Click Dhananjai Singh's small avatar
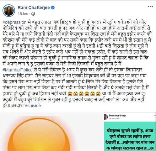156x151 pixels. pos(106,117)
